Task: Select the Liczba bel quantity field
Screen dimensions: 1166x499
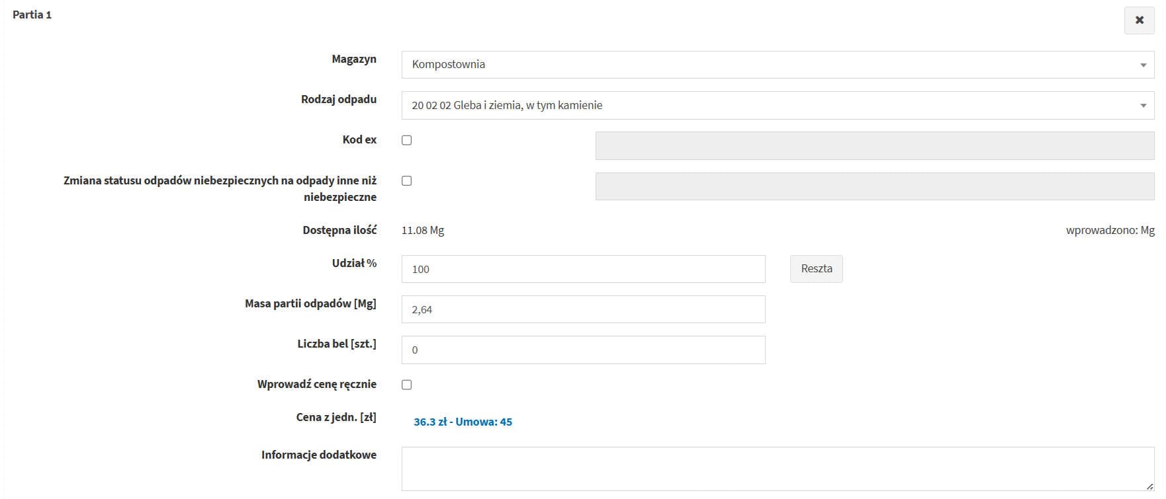Action: click(x=582, y=350)
